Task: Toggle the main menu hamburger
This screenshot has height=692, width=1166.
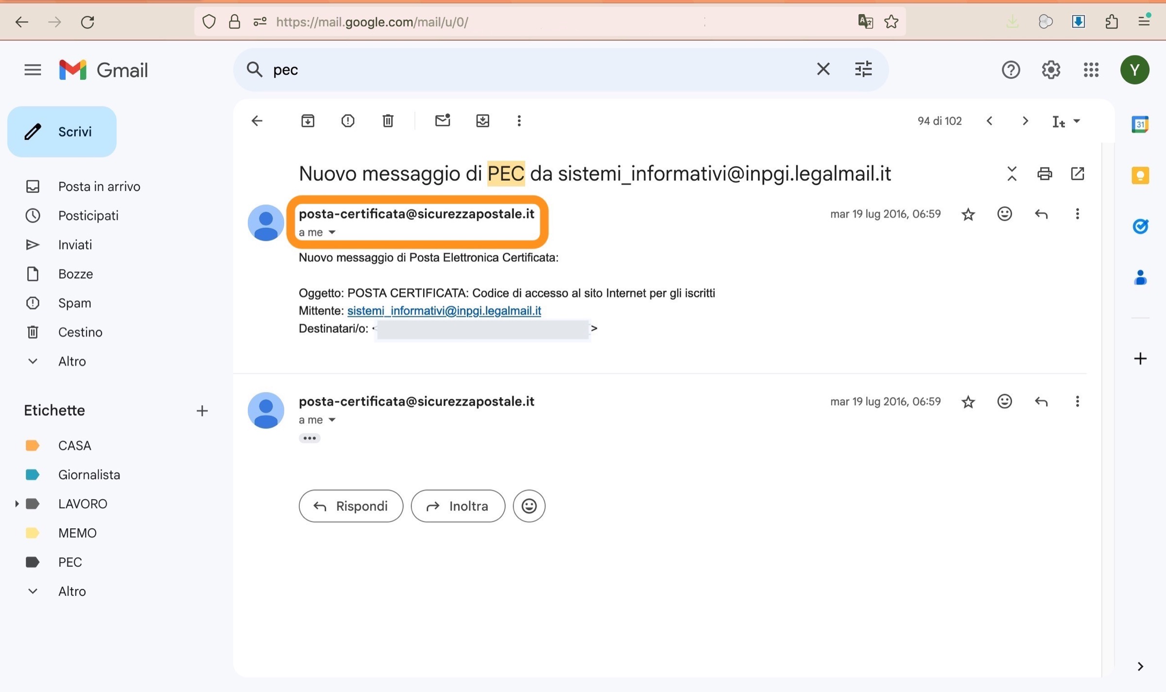Action: (x=33, y=70)
